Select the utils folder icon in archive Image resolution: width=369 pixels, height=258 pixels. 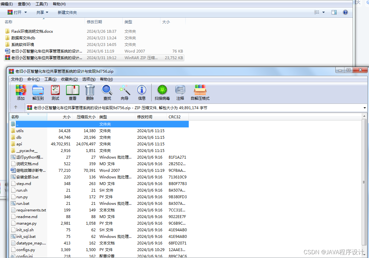[x=13, y=131]
